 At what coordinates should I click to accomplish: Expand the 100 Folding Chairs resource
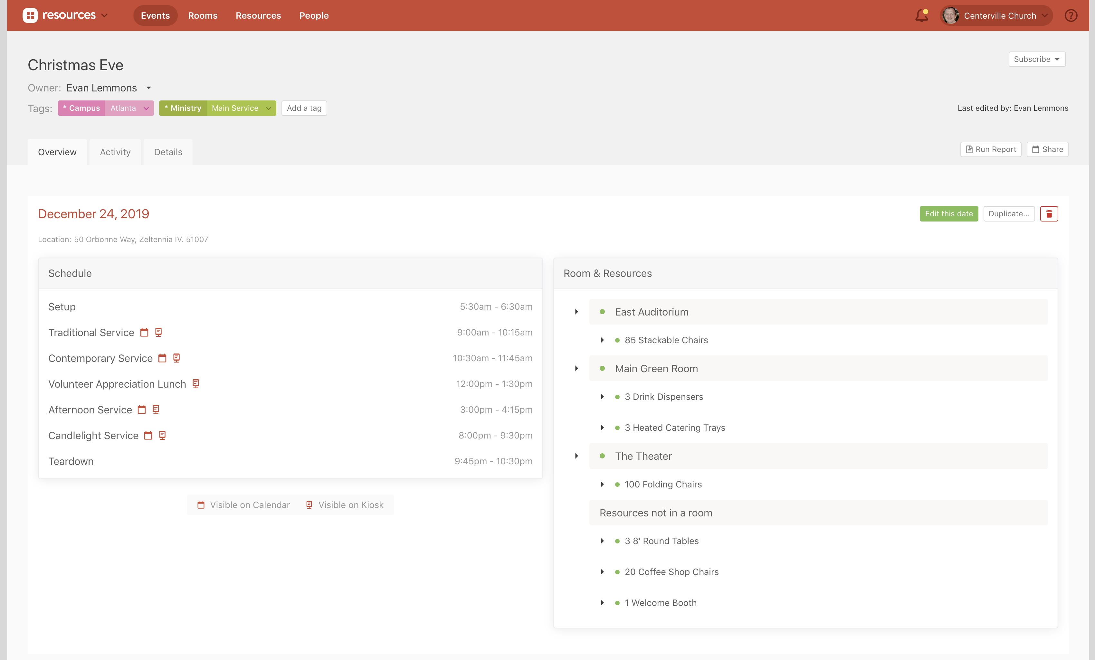click(602, 484)
